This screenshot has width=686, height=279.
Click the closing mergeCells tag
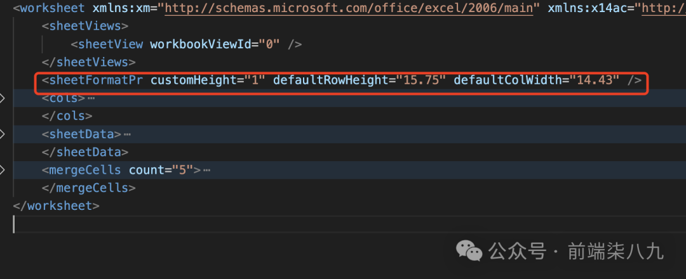pos(88,188)
